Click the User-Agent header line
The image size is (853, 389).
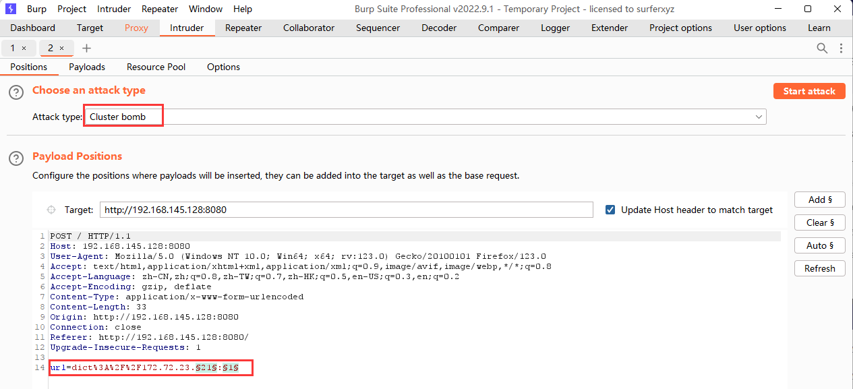tap(298, 256)
